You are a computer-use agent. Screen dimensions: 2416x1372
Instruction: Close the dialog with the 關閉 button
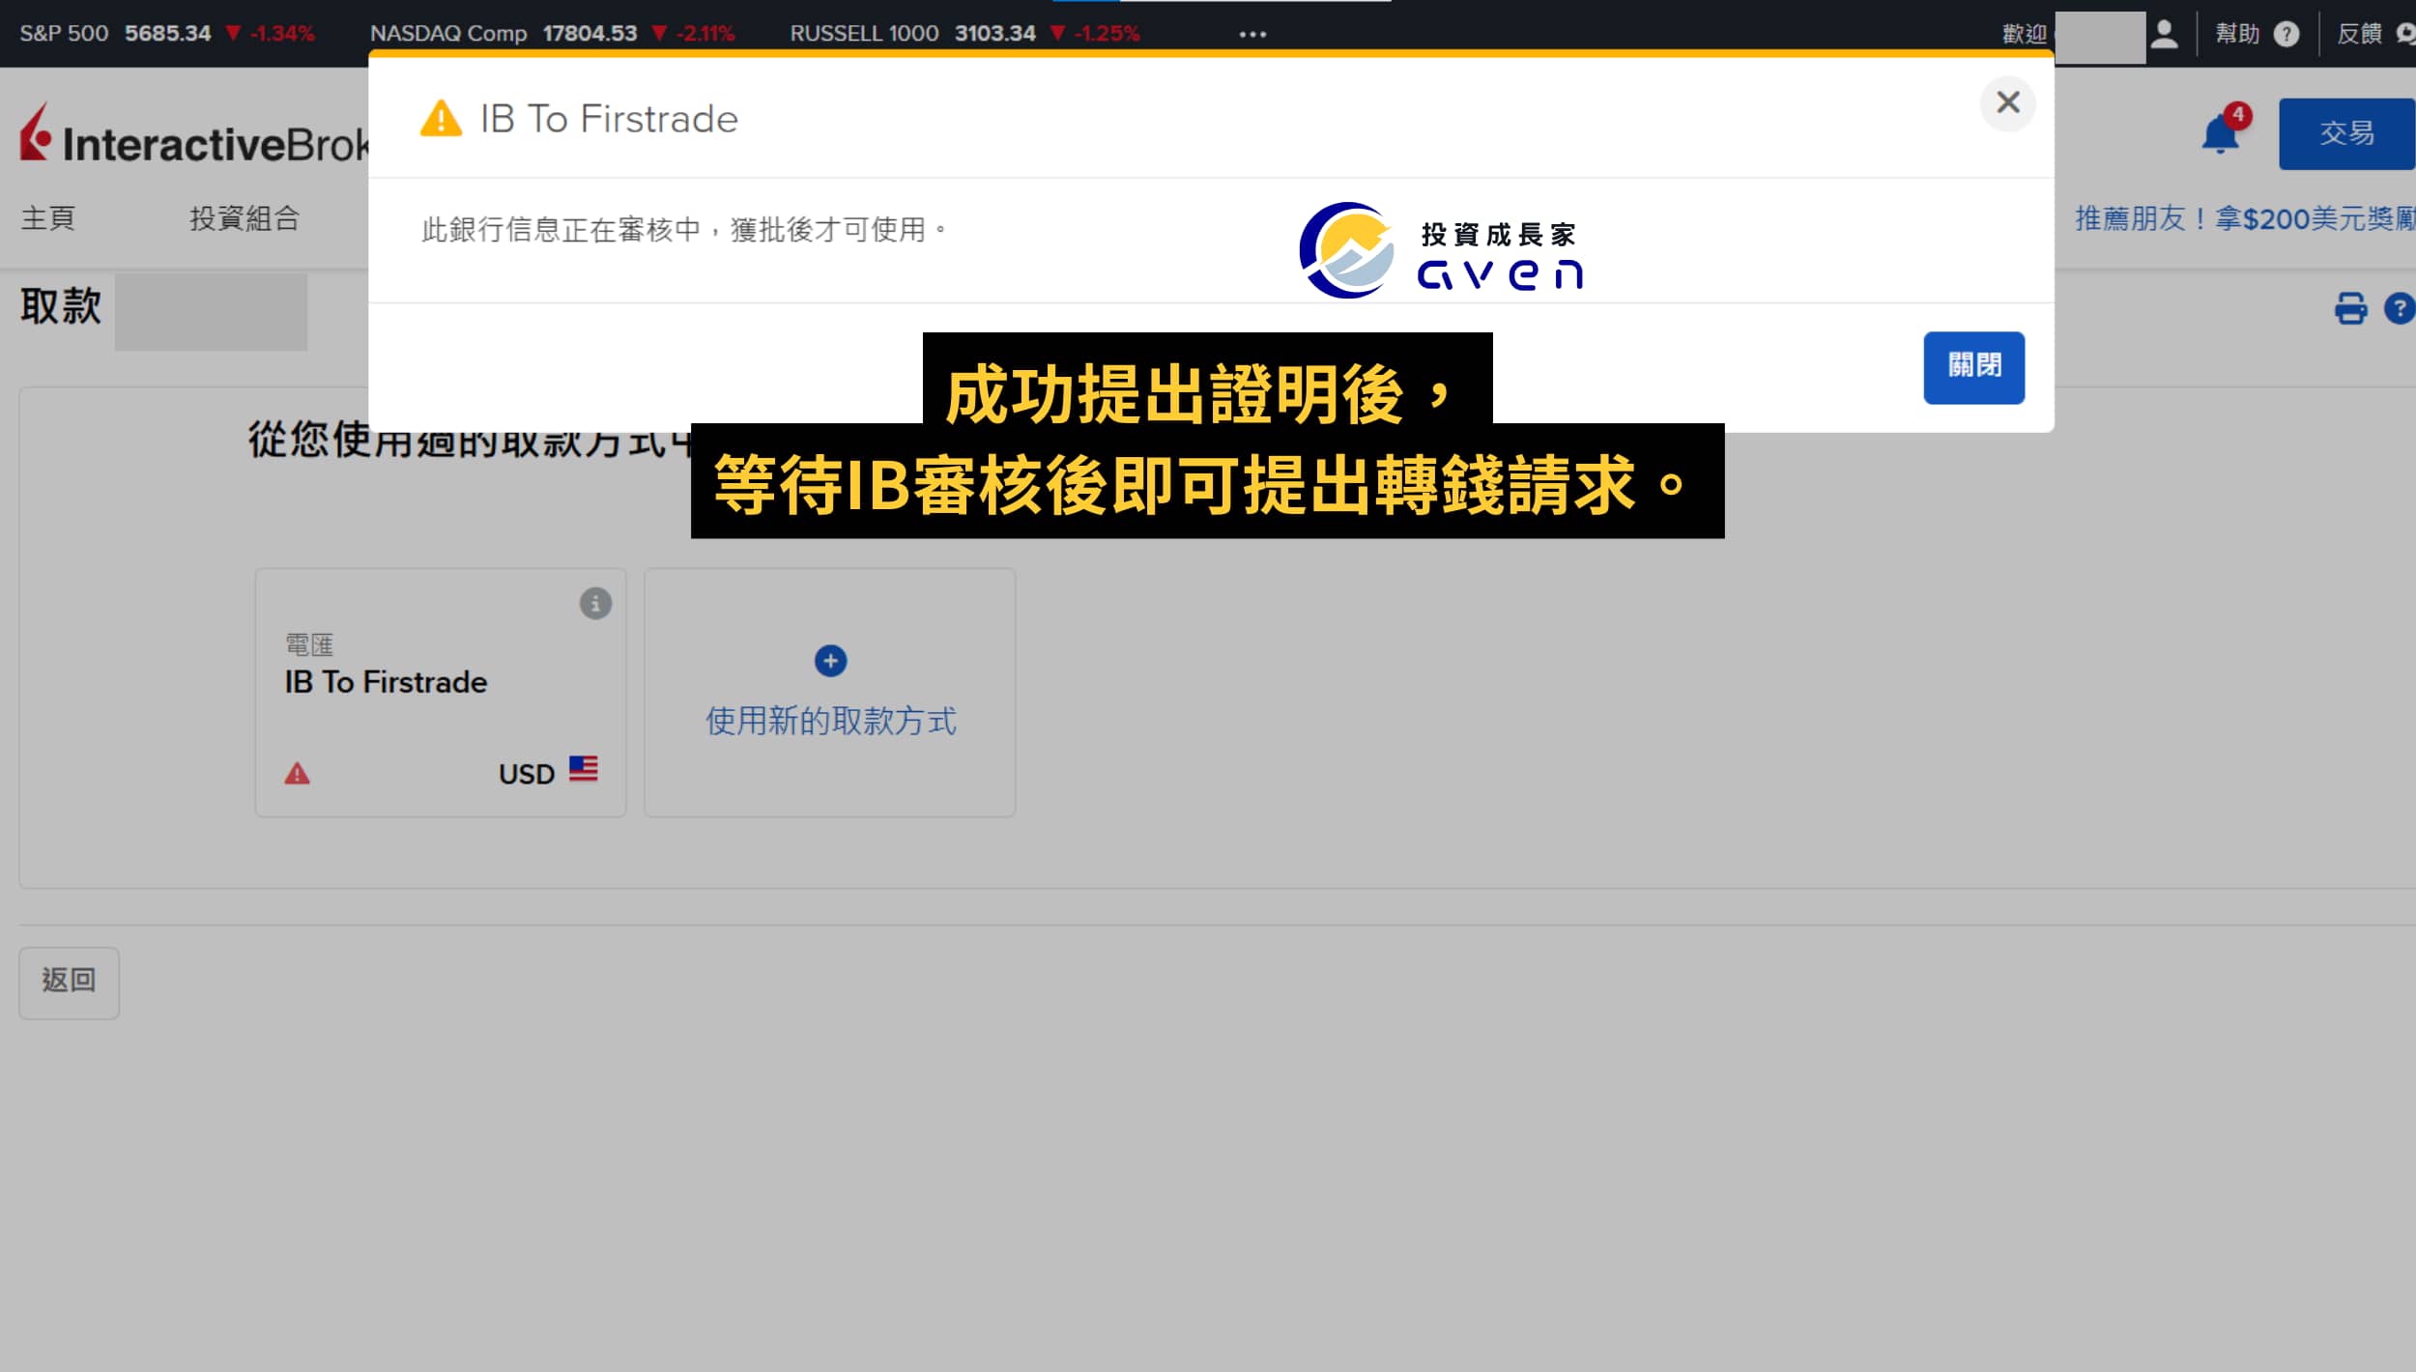(x=1974, y=367)
